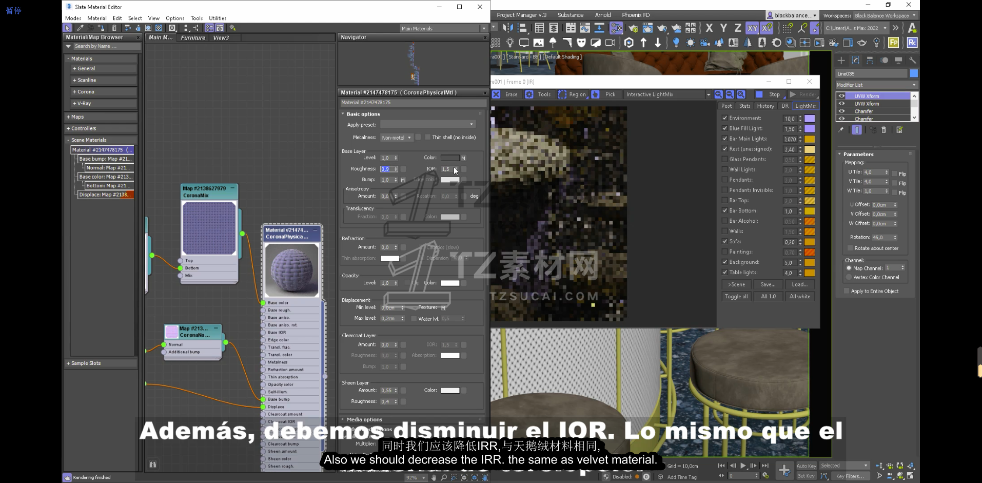Toggle the Thin shell (no inside) checkbox
The height and width of the screenshot is (483, 982).
tap(427, 137)
